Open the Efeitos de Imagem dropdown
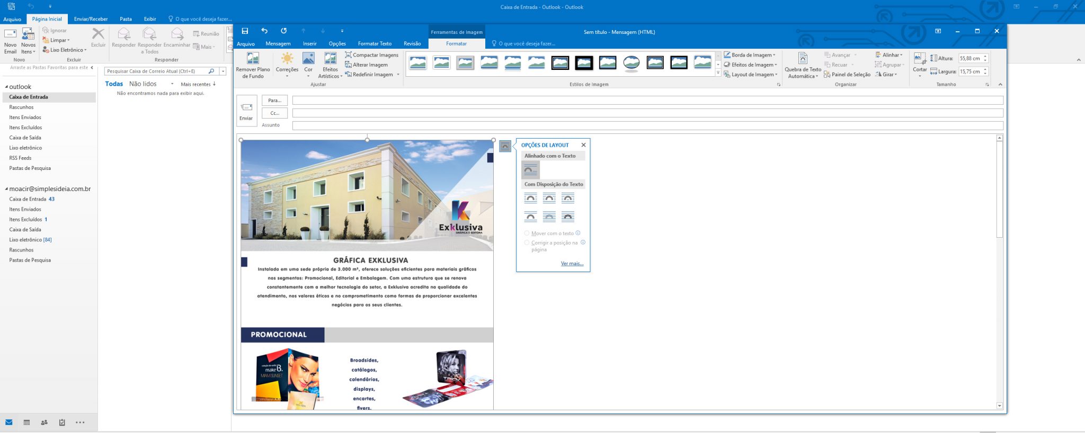The width and height of the screenshot is (1085, 433). (x=750, y=65)
